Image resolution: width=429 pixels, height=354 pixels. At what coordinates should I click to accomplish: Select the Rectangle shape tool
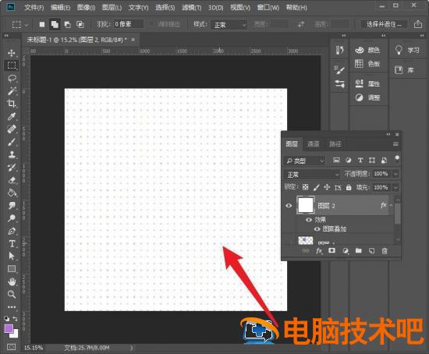pyautogui.click(x=12, y=269)
